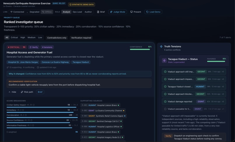Start Present mode
235x142 pixels.
(136, 12)
